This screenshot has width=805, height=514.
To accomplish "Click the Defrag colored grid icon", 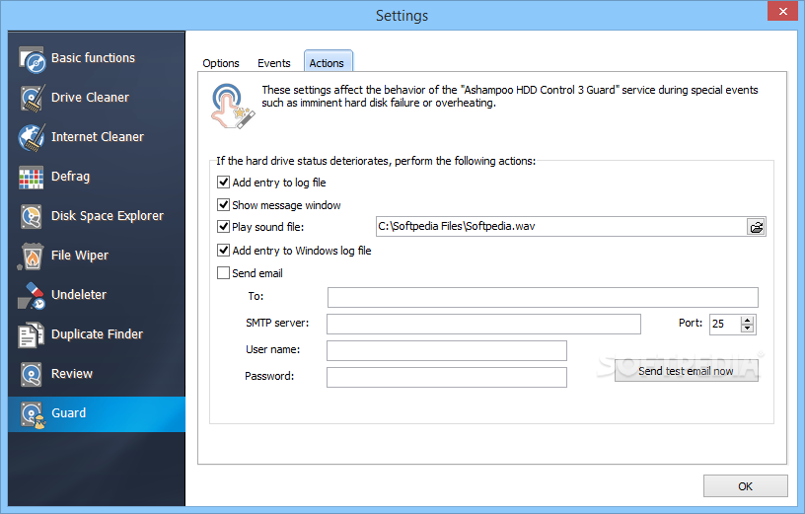I will tap(32, 178).
